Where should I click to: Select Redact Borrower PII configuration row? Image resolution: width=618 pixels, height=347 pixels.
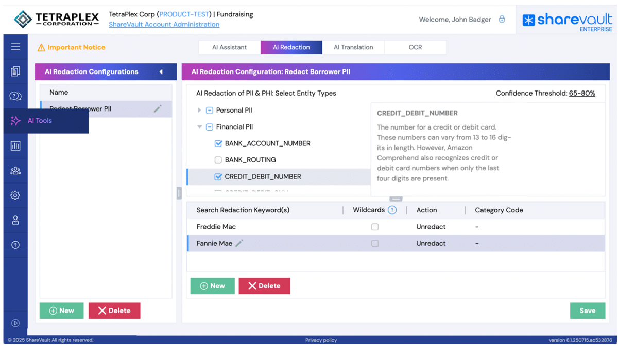(x=106, y=108)
